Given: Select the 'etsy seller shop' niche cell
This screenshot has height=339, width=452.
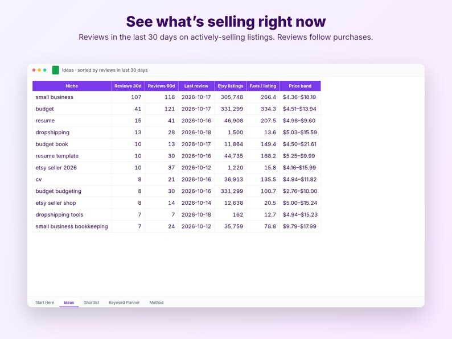Looking at the screenshot, I should 72,202.
